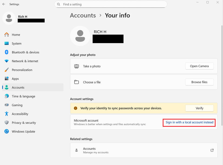
Task: Click the Choose a file folder icon
Action: tap(76, 82)
